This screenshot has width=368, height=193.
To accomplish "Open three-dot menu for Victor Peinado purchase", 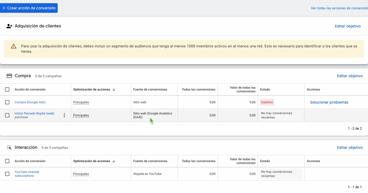I will click(x=64, y=115).
